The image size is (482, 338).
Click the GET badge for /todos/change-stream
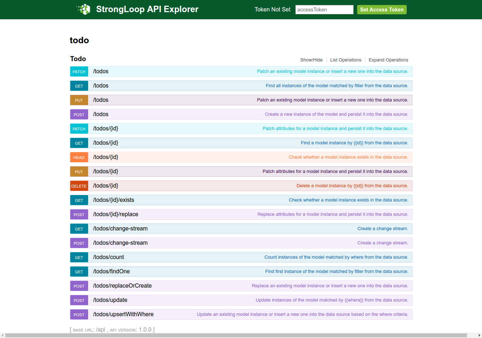79,229
